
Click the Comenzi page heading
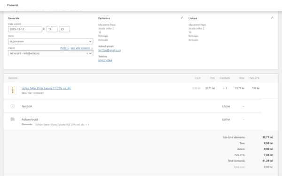(12, 5)
